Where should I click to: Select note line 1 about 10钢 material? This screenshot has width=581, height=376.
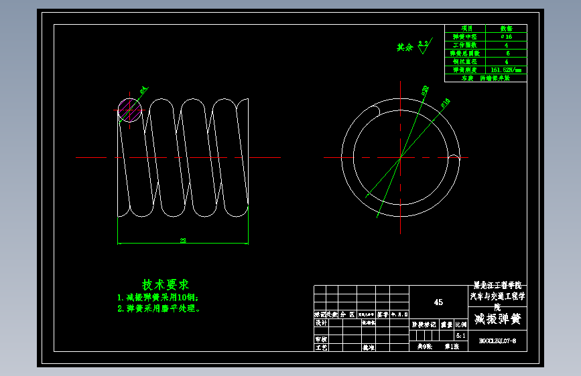click(158, 298)
